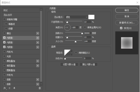The image size is (140, 92).
Task: Click the plus icon beside 渐变叠加
Action: (38, 66)
